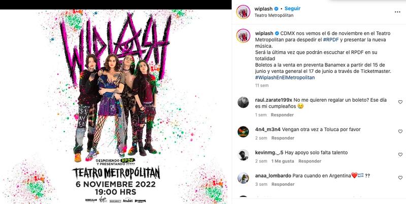406x204 pixels.
Task: Tap heart next to anaa_lombardo's comment
Action: click(x=400, y=178)
